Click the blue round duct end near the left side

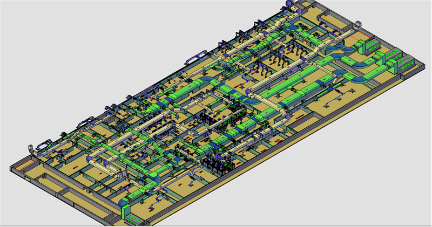click(x=90, y=160)
